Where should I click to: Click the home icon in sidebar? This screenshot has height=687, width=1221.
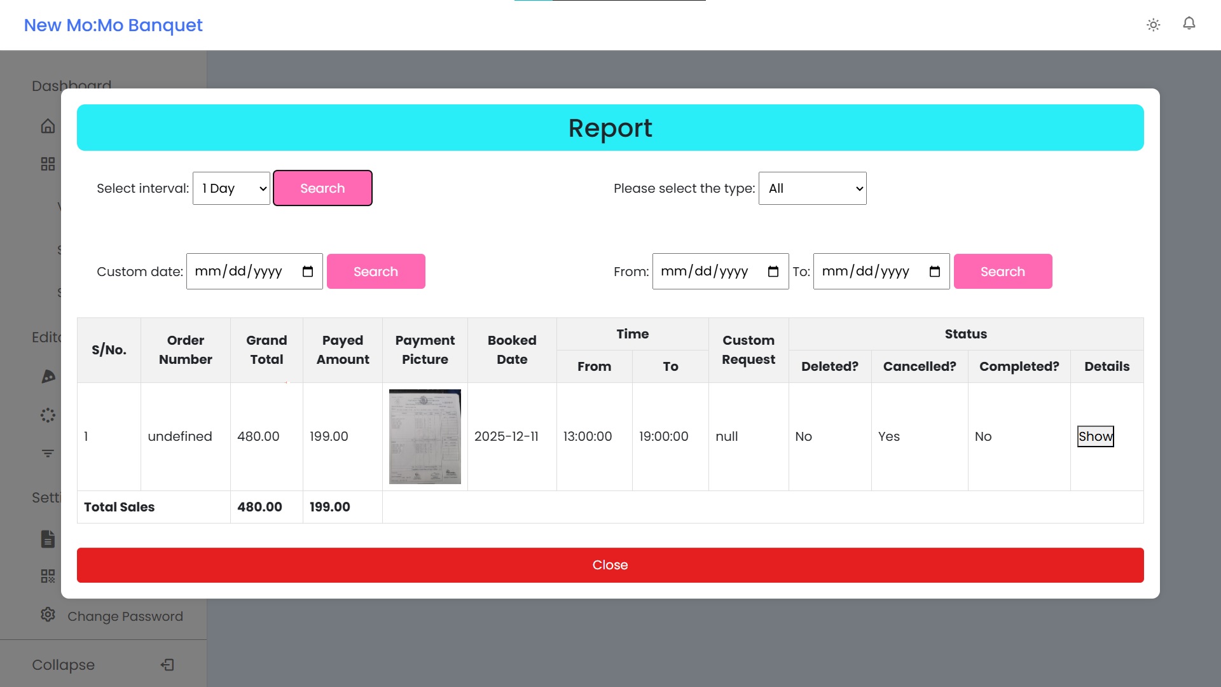pos(48,126)
